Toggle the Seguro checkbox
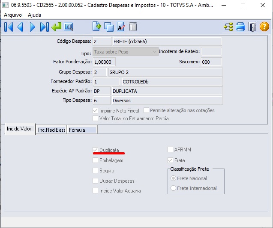The height and width of the screenshot is (228, 273). pyautogui.click(x=95, y=171)
